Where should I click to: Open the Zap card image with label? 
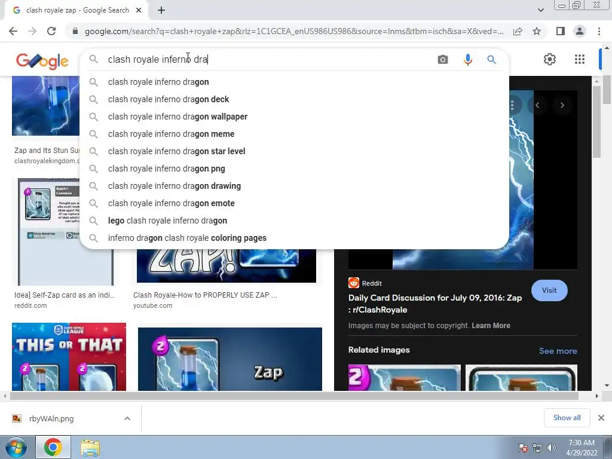coord(230,359)
